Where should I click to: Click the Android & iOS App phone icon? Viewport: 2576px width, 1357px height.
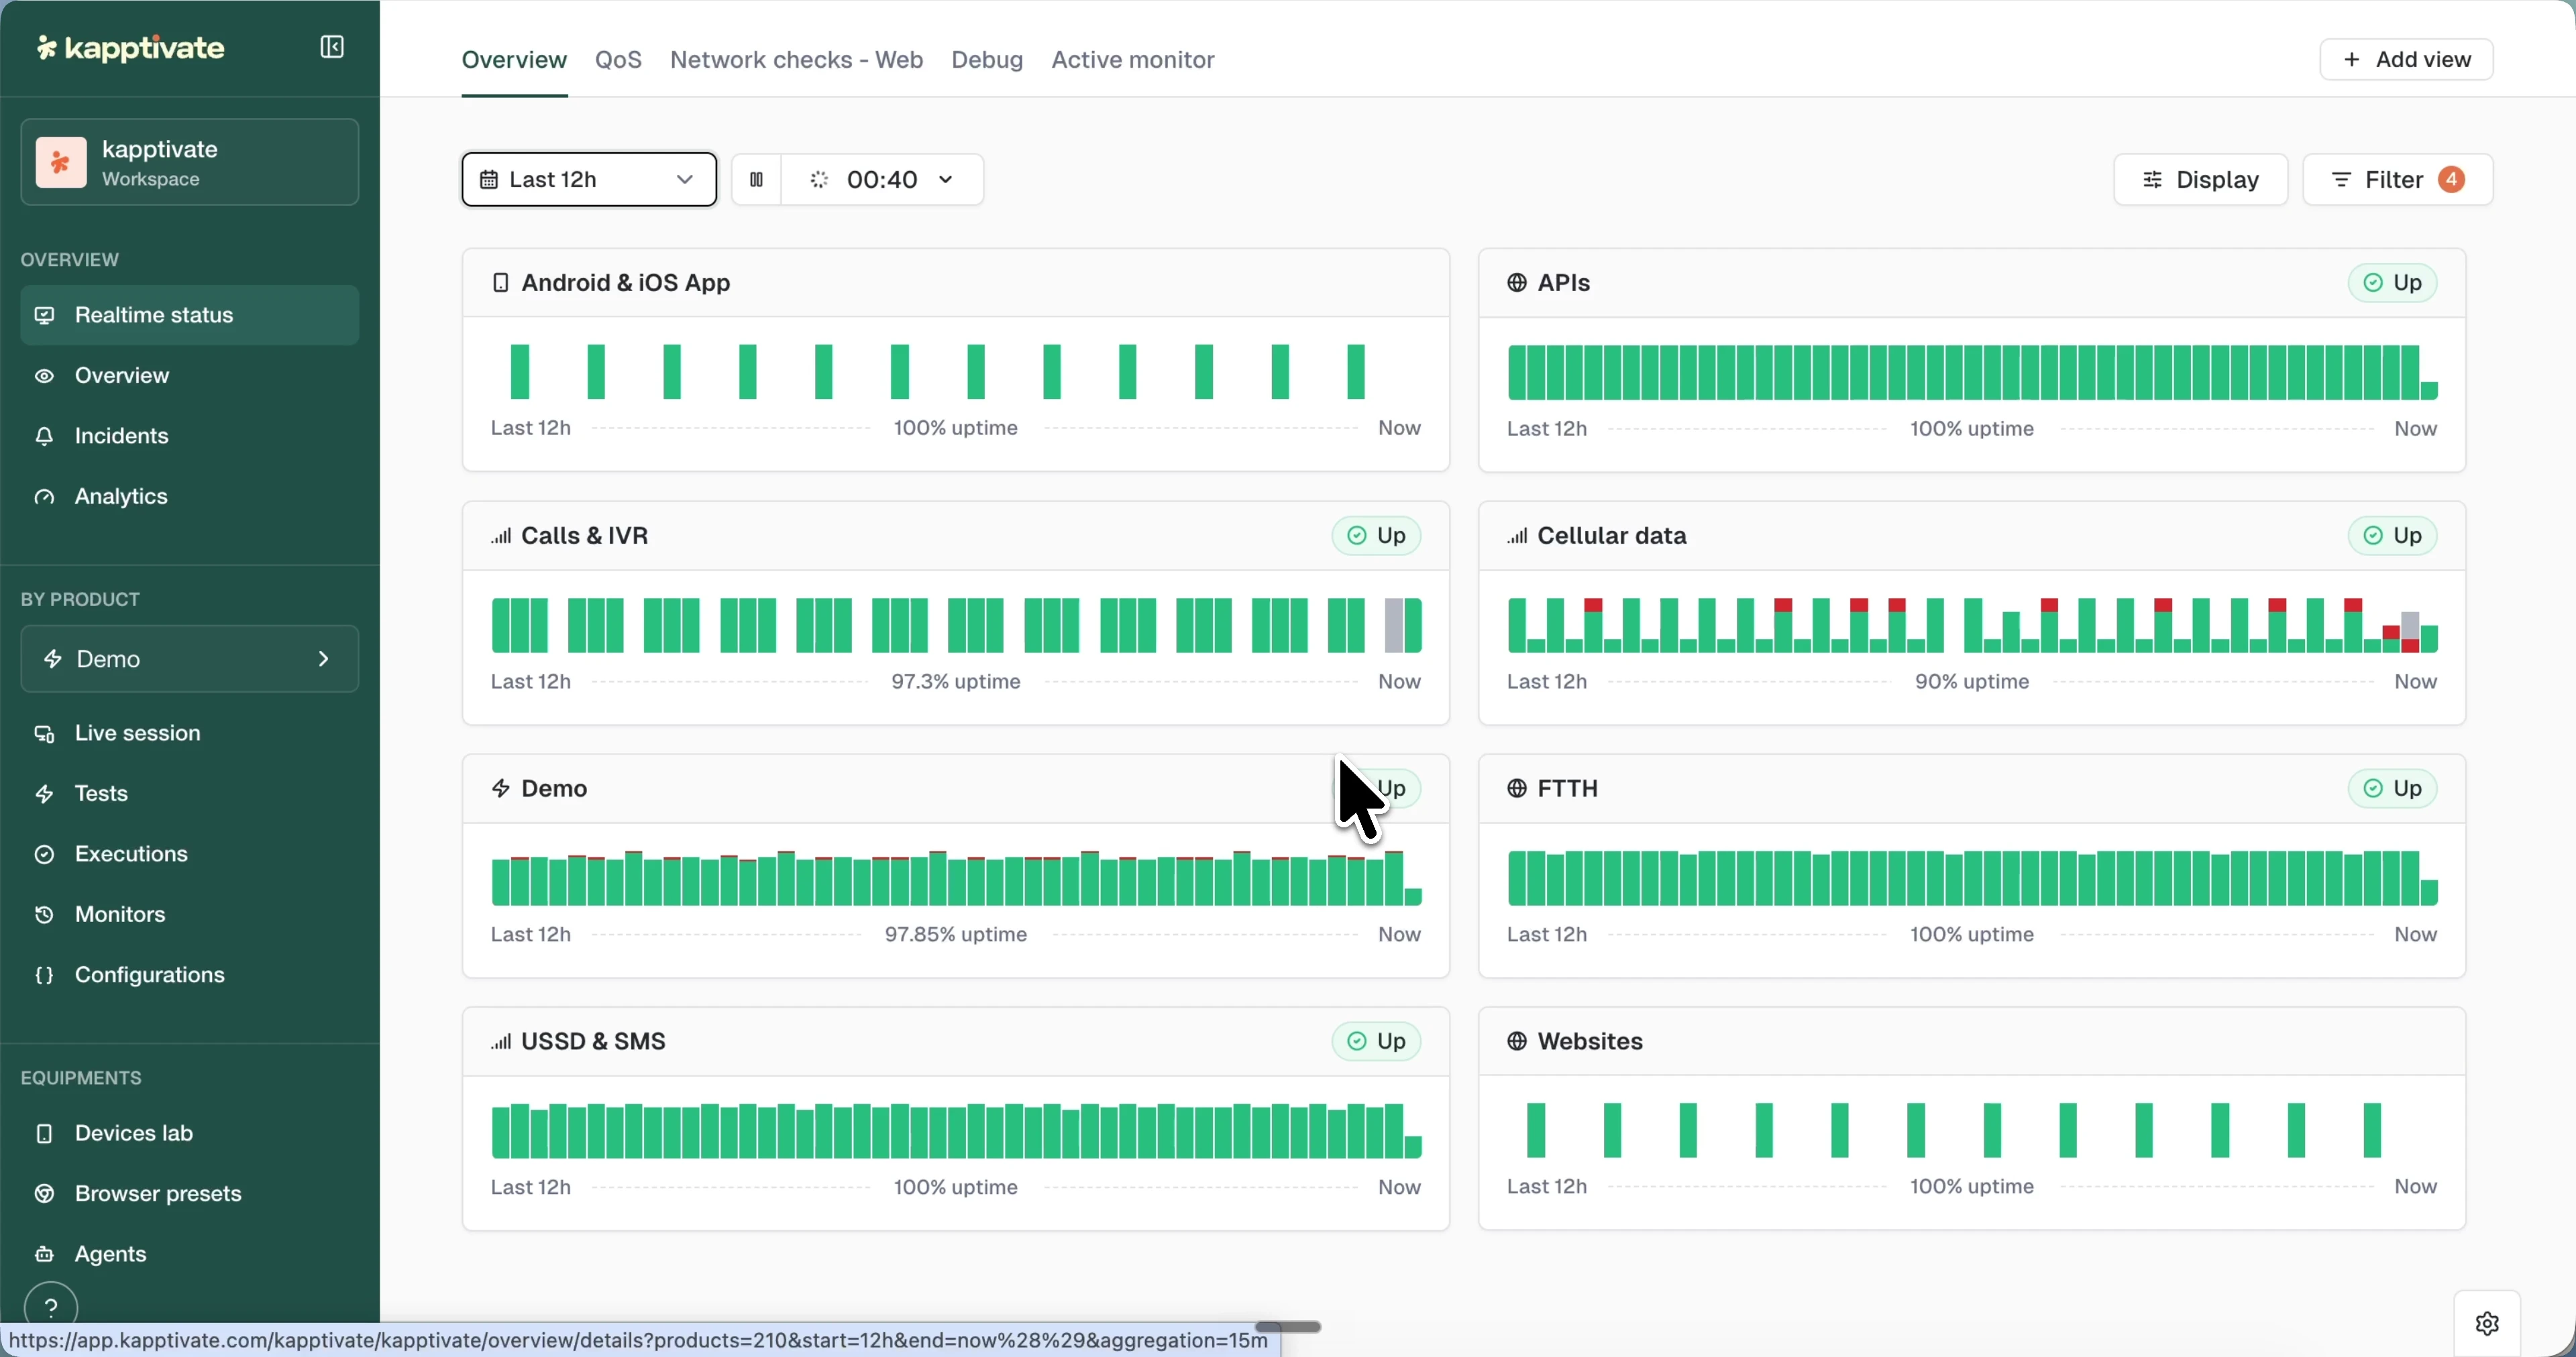pyautogui.click(x=501, y=284)
